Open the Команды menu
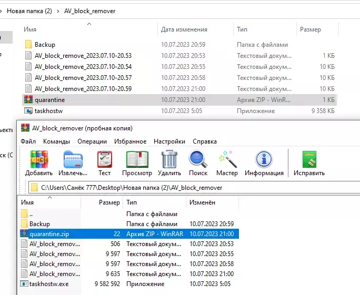 [56, 141]
